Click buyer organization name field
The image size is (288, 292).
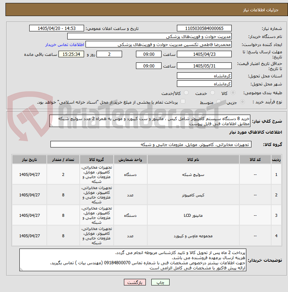[x=149, y=36]
